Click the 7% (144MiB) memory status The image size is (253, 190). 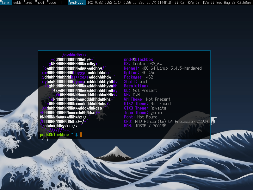(162, 3)
